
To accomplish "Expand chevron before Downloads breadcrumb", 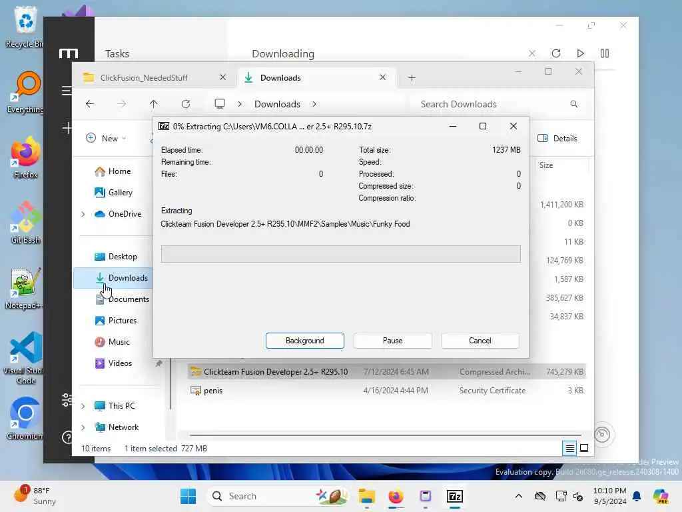I will [x=240, y=104].
